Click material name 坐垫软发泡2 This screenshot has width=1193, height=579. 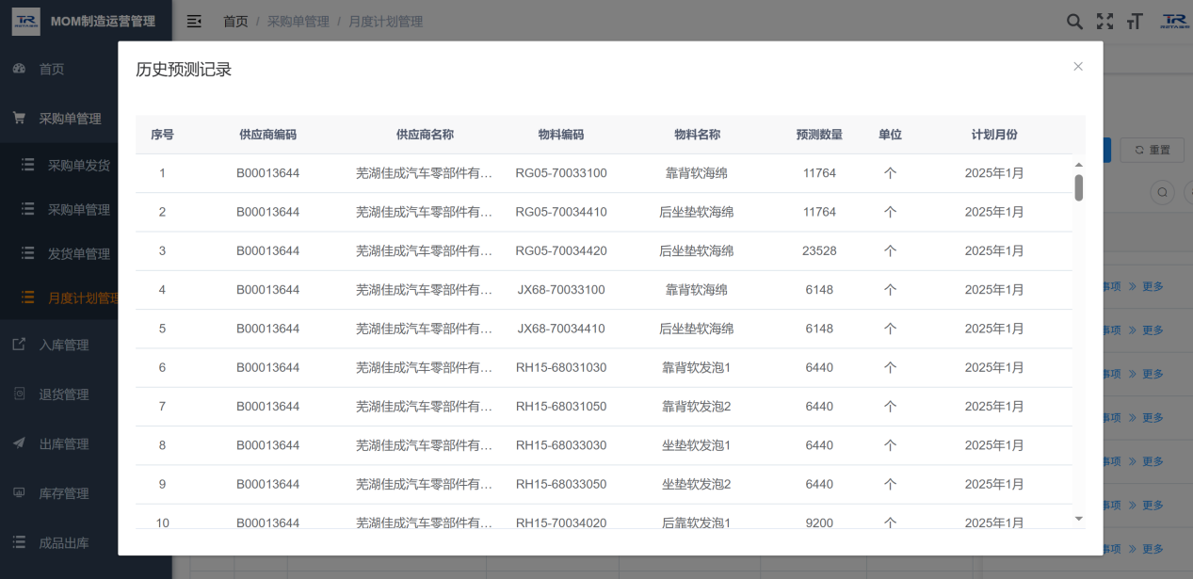pos(697,484)
